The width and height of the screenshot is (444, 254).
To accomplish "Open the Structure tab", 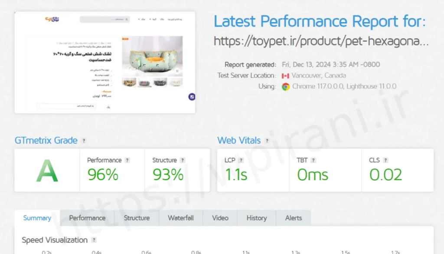I will pos(137,218).
